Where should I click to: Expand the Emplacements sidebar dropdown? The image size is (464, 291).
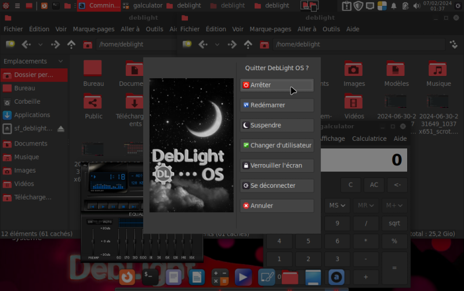tap(60, 61)
